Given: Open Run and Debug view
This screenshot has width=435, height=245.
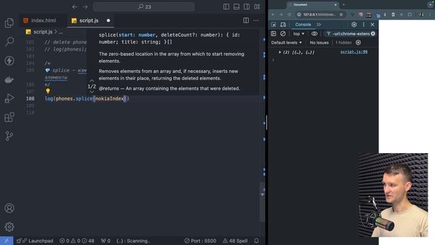Looking at the screenshot, I should [9, 98].
